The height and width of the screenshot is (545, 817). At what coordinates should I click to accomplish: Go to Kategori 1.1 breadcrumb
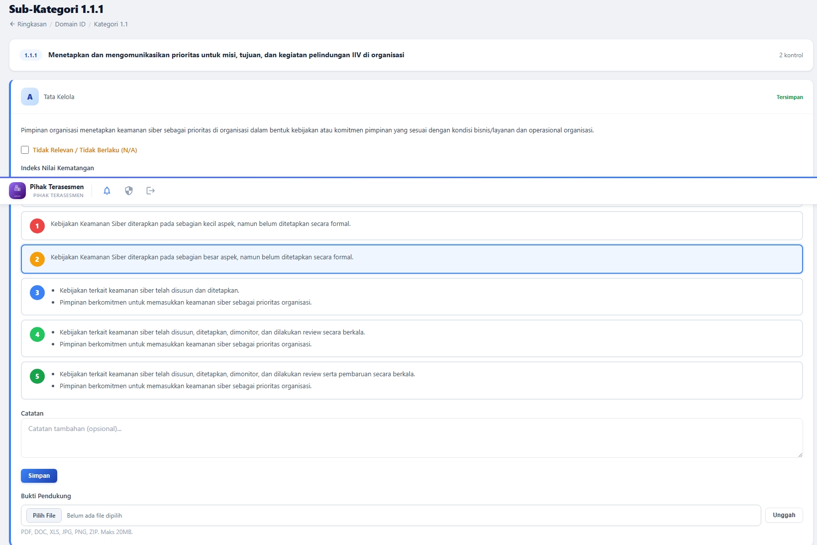pos(110,24)
